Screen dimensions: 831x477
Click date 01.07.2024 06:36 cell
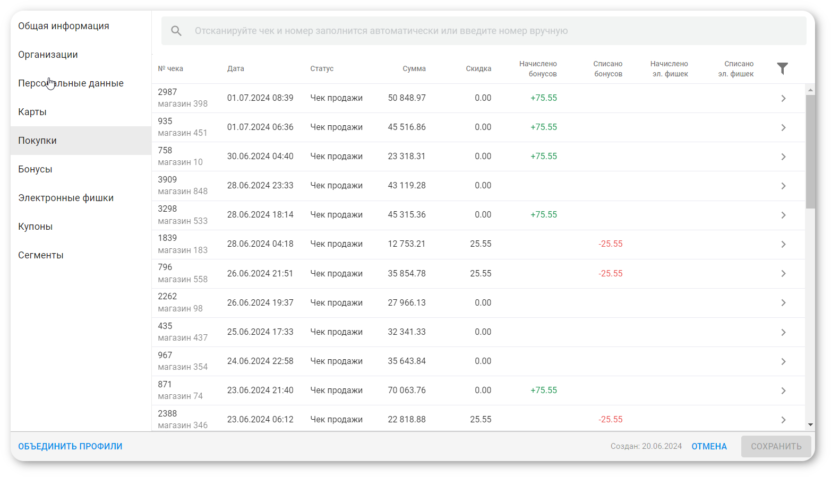click(260, 127)
